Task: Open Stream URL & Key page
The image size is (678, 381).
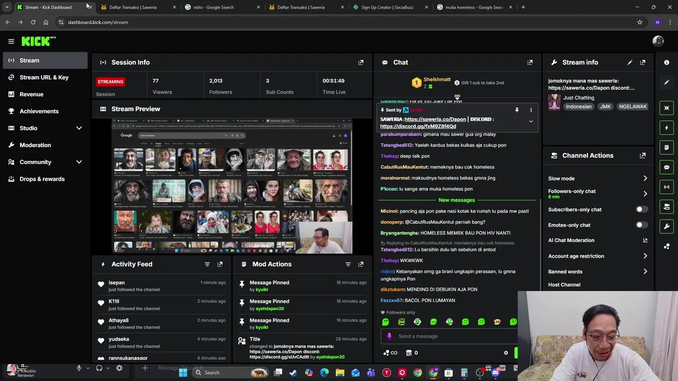Action: point(45,77)
